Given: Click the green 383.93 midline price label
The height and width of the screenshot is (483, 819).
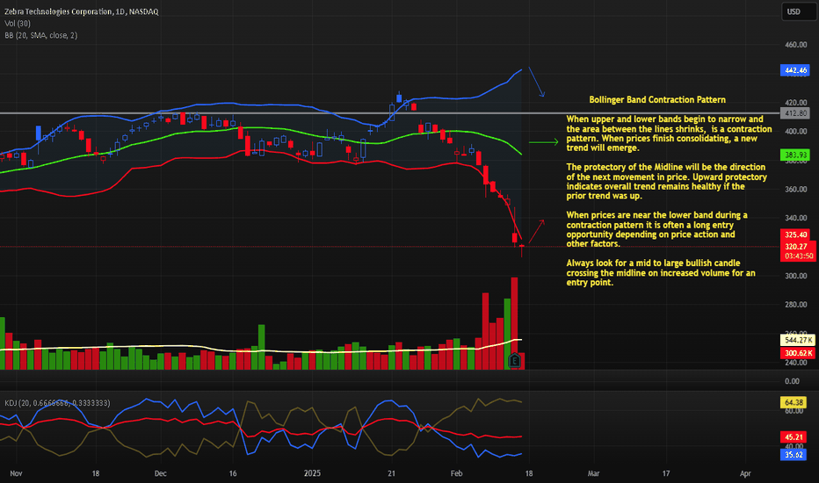Looking at the screenshot, I should click(x=795, y=155).
